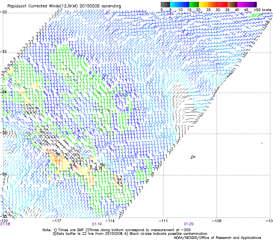Click the -108 longitude axis label
This screenshot has height=240, width=273.
(217, 221)
